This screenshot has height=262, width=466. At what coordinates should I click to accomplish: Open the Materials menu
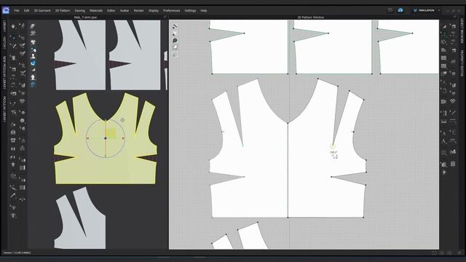[96, 10]
